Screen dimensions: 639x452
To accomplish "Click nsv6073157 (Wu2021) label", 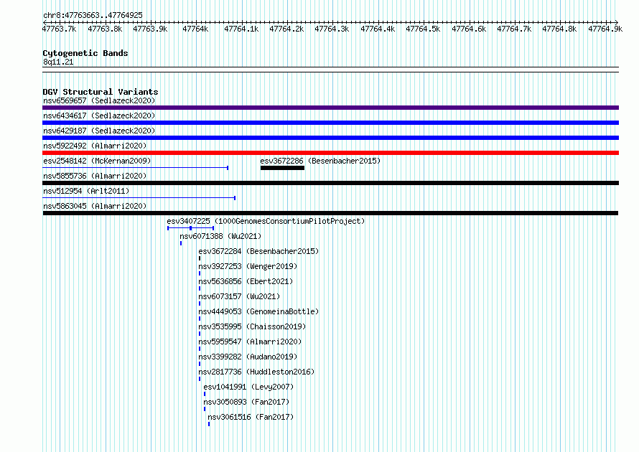I will coord(239,296).
